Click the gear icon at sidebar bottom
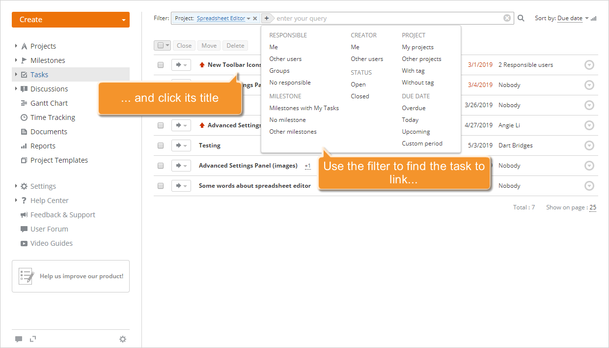This screenshot has height=348, width=609. coord(123,339)
